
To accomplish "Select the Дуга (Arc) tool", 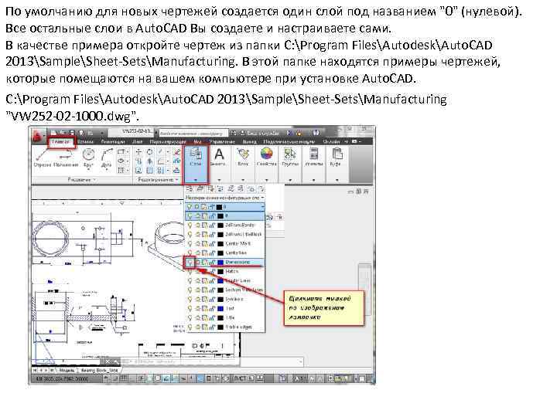I will (x=106, y=158).
